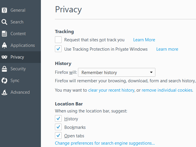Click the Sync circular arrows icon
Viewport: 196px width, 147px height.
tap(4, 81)
